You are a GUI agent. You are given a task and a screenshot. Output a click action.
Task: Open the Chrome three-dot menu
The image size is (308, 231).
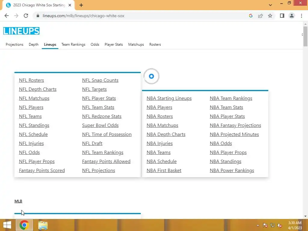coord(301,16)
